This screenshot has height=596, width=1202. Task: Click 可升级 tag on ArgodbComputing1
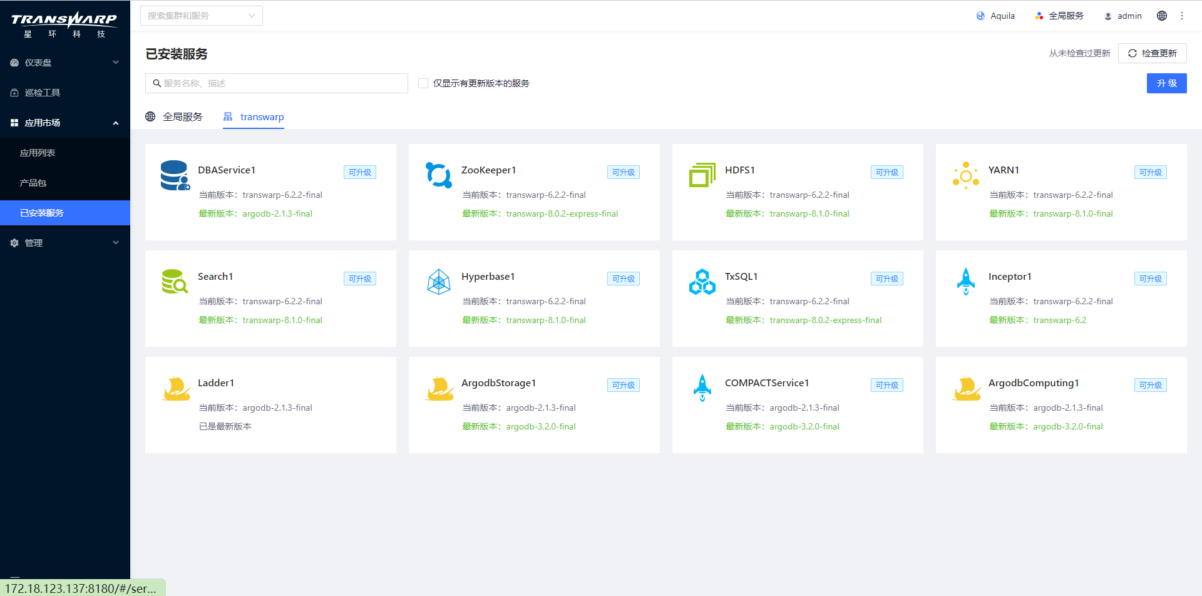coord(1151,385)
